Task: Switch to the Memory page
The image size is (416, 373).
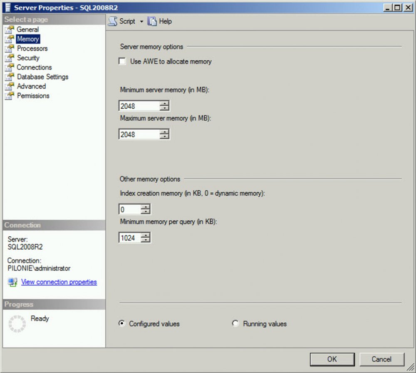Action: coord(28,39)
